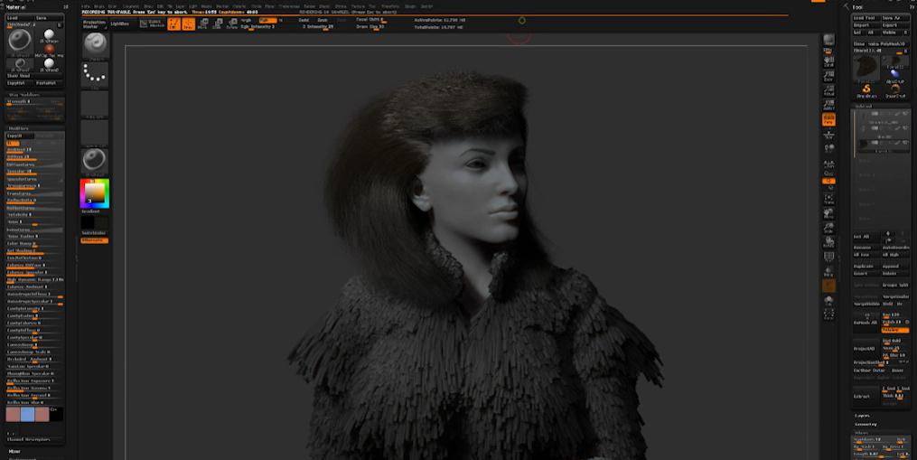Toggle Persp perspective mode off

pyautogui.click(x=828, y=119)
